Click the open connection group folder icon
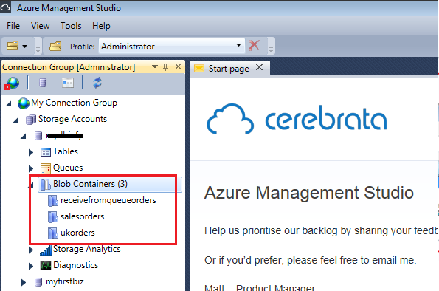This screenshot has height=291, width=439. [13, 46]
